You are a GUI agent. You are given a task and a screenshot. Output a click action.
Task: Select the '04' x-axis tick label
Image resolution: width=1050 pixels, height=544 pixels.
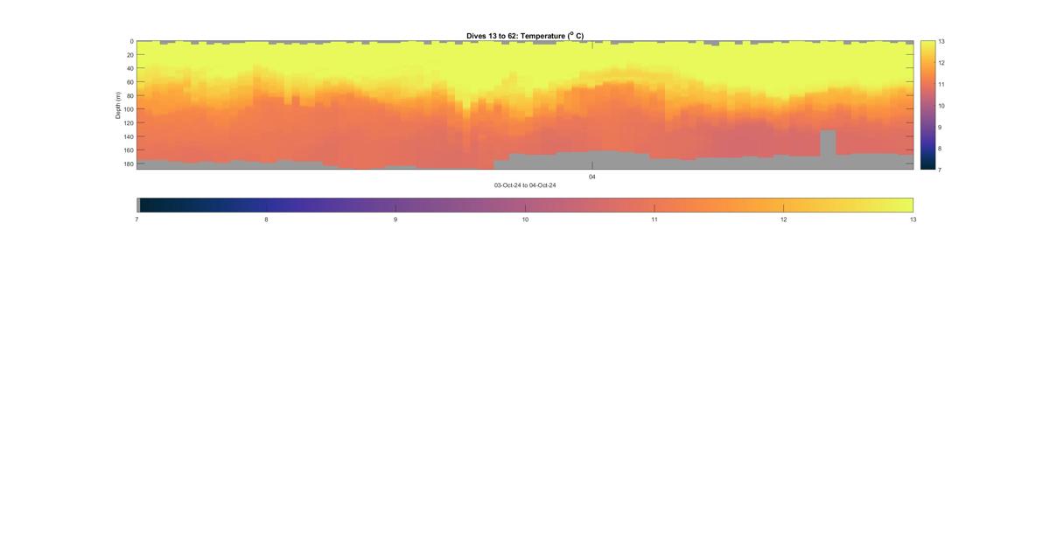tap(592, 177)
